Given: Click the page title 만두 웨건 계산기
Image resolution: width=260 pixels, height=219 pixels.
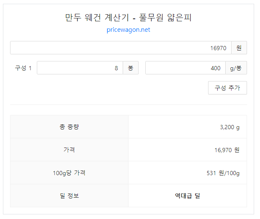Looking at the screenshot, I should pos(97,18).
